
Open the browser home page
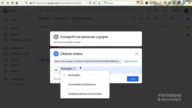coord(17,3)
